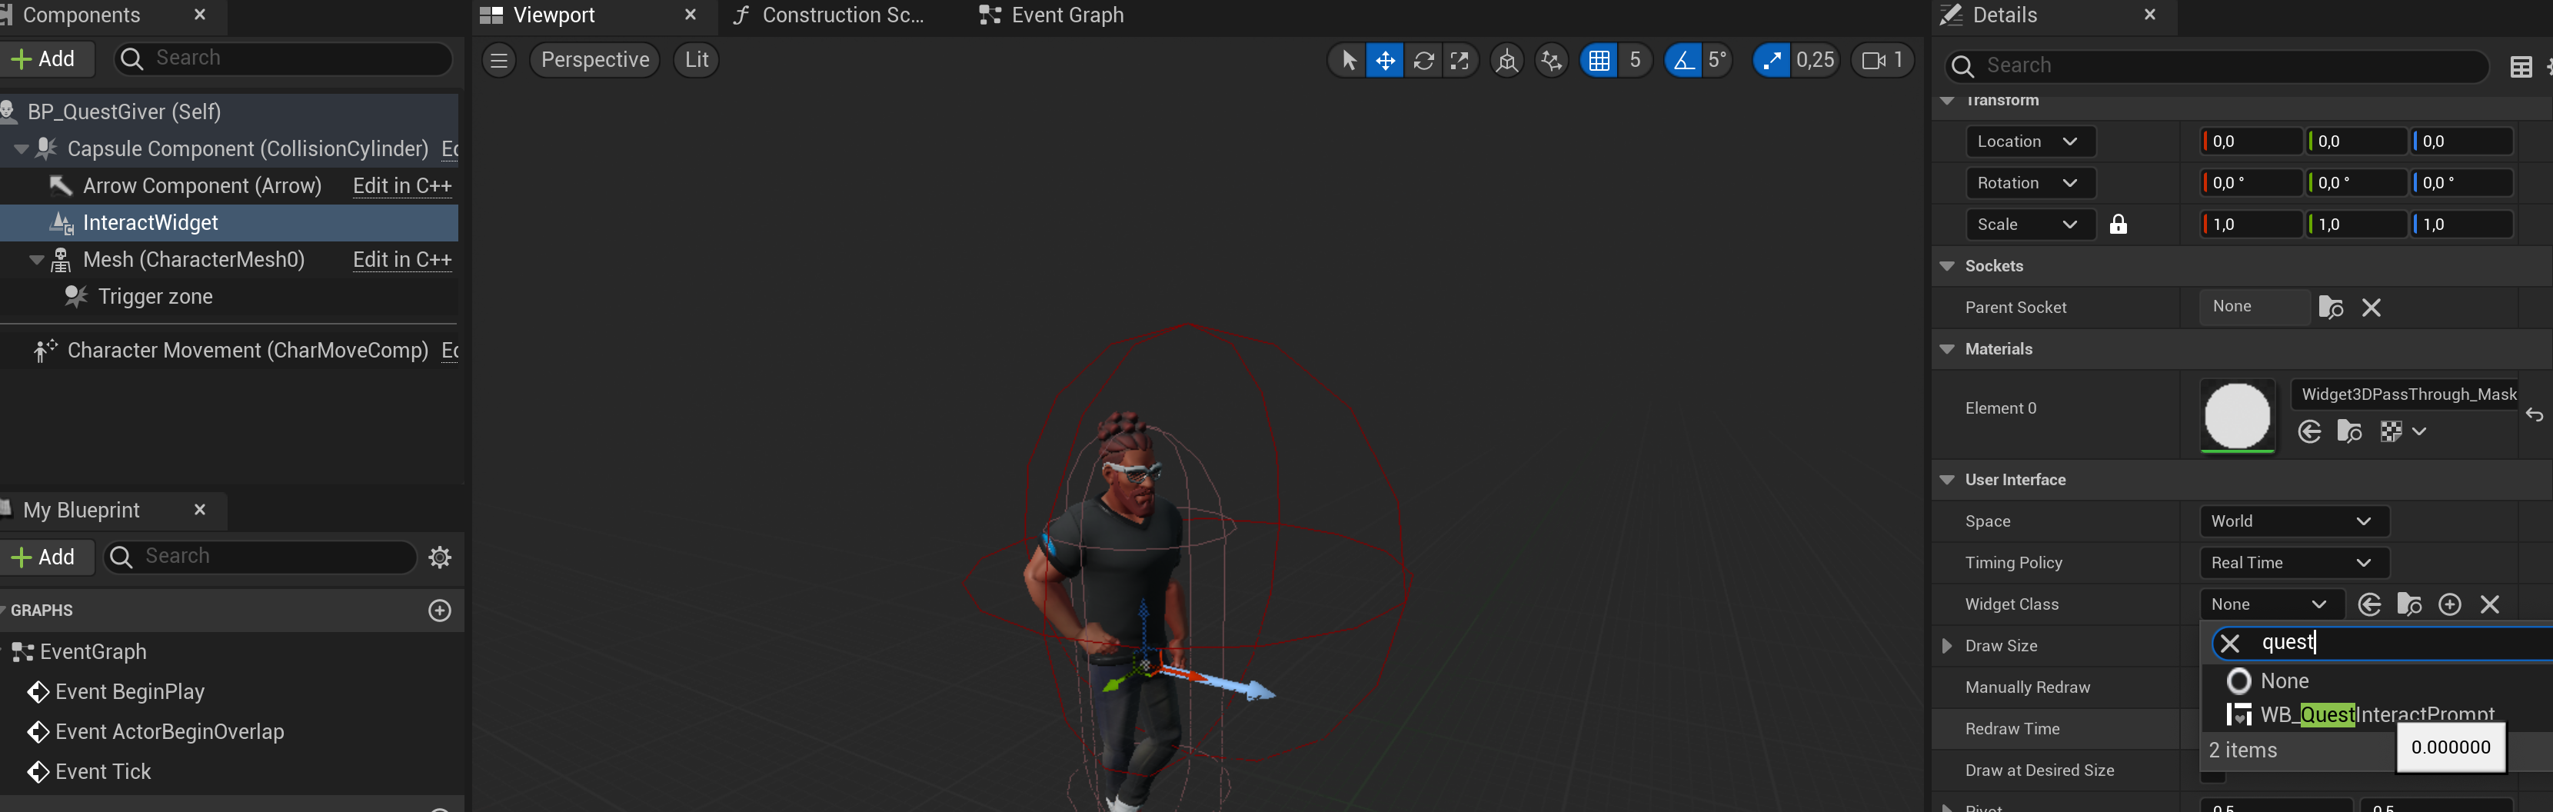Add a new graph with plus icon
The image size is (2553, 812).
tap(440, 611)
